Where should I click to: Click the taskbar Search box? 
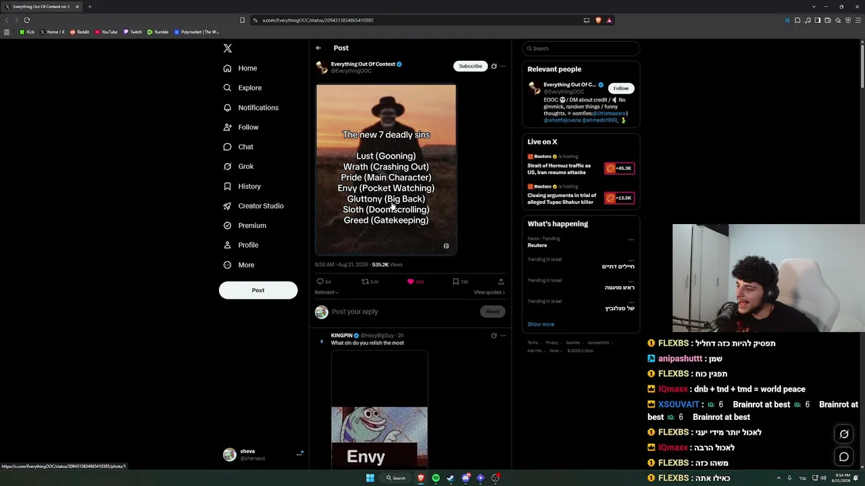click(396, 478)
